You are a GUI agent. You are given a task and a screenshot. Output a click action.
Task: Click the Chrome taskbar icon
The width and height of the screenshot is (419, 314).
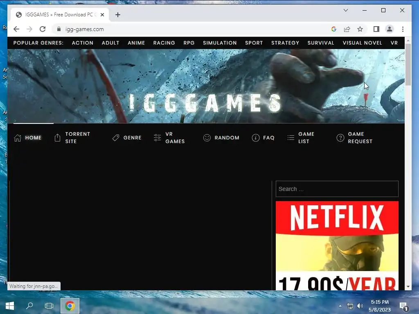pyautogui.click(x=70, y=306)
